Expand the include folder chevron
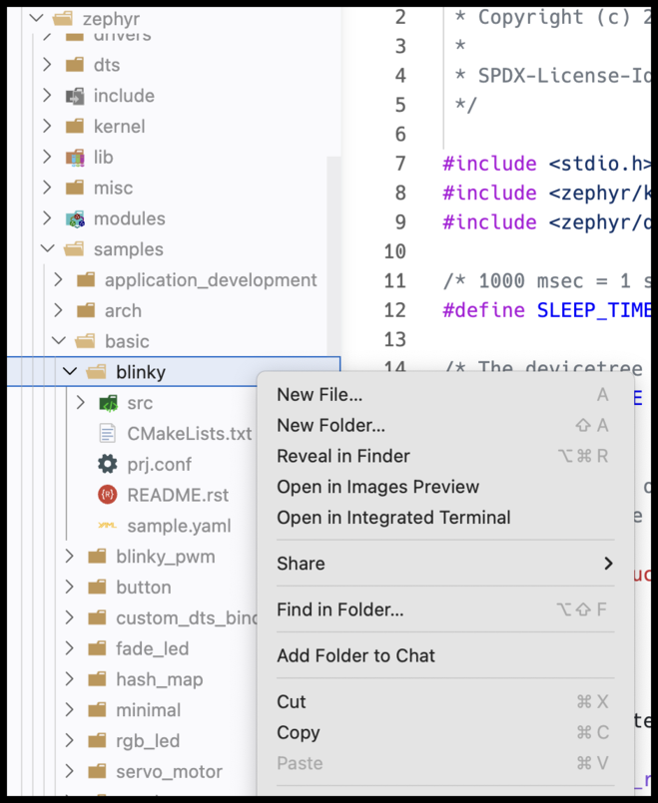Image resolution: width=658 pixels, height=803 pixels. [47, 95]
